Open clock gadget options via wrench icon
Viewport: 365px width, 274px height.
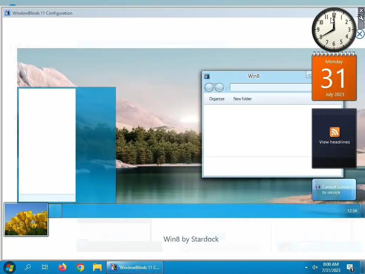(x=361, y=18)
